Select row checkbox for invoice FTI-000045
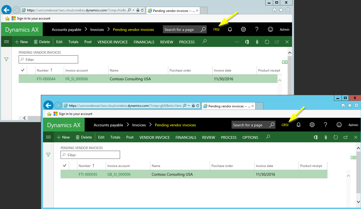This screenshot has height=209, width=361. [x=65, y=174]
